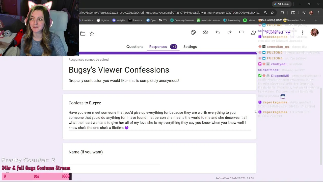Image resolution: width=323 pixels, height=182 pixels.
Task: Redo the last change
Action: point(230,33)
